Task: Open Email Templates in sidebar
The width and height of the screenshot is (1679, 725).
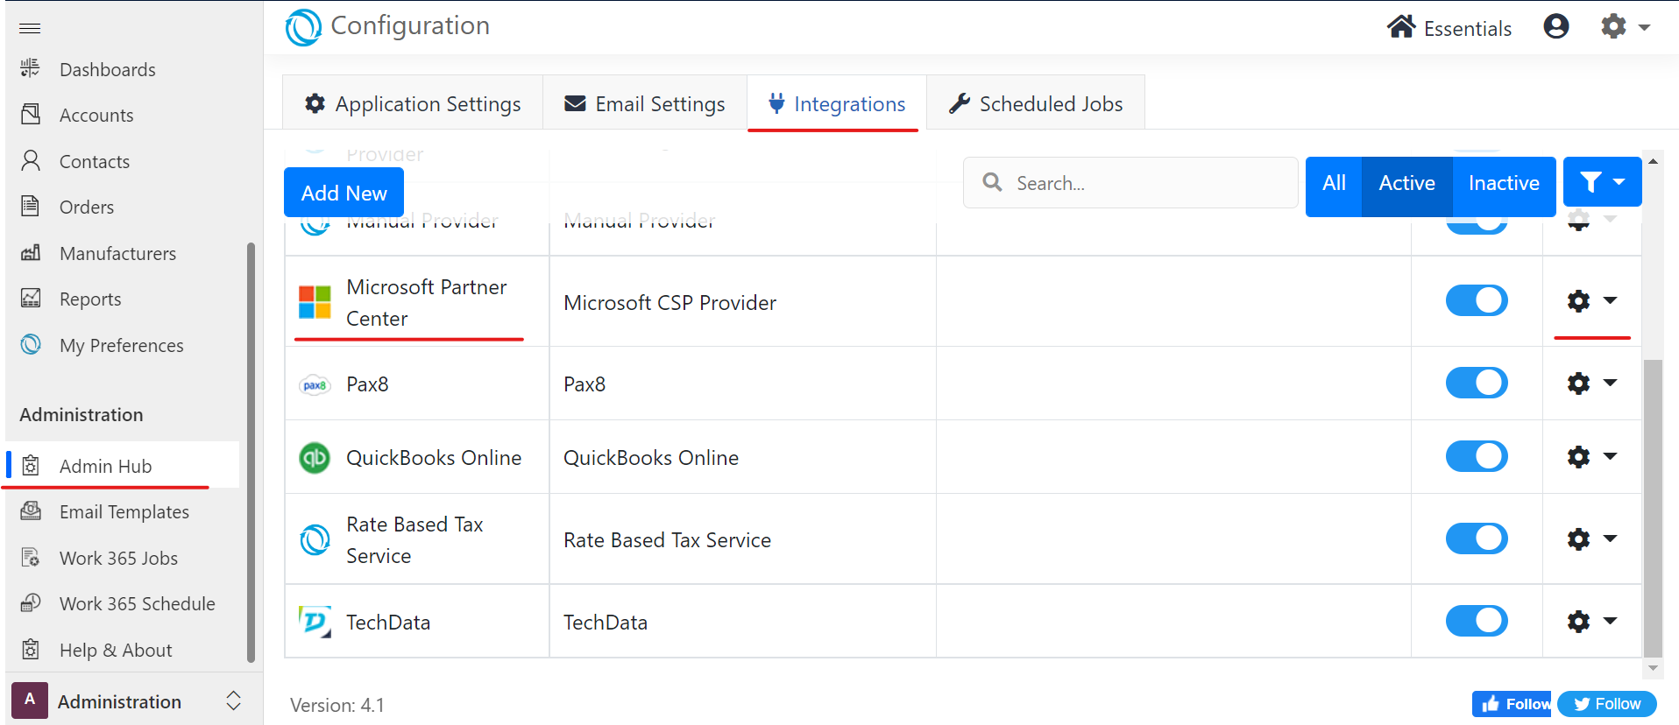Action: tap(123, 511)
